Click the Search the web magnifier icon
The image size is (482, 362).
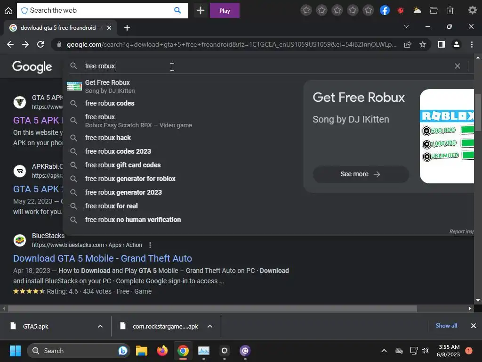[x=177, y=10]
